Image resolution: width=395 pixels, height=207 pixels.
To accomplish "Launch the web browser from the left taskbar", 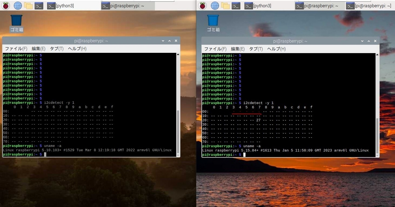I will (x=17, y=5).
